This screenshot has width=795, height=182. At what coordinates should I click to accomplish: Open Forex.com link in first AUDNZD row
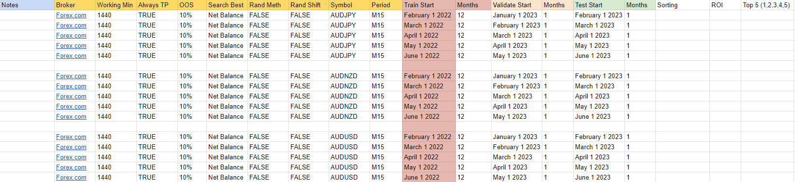pos(71,76)
